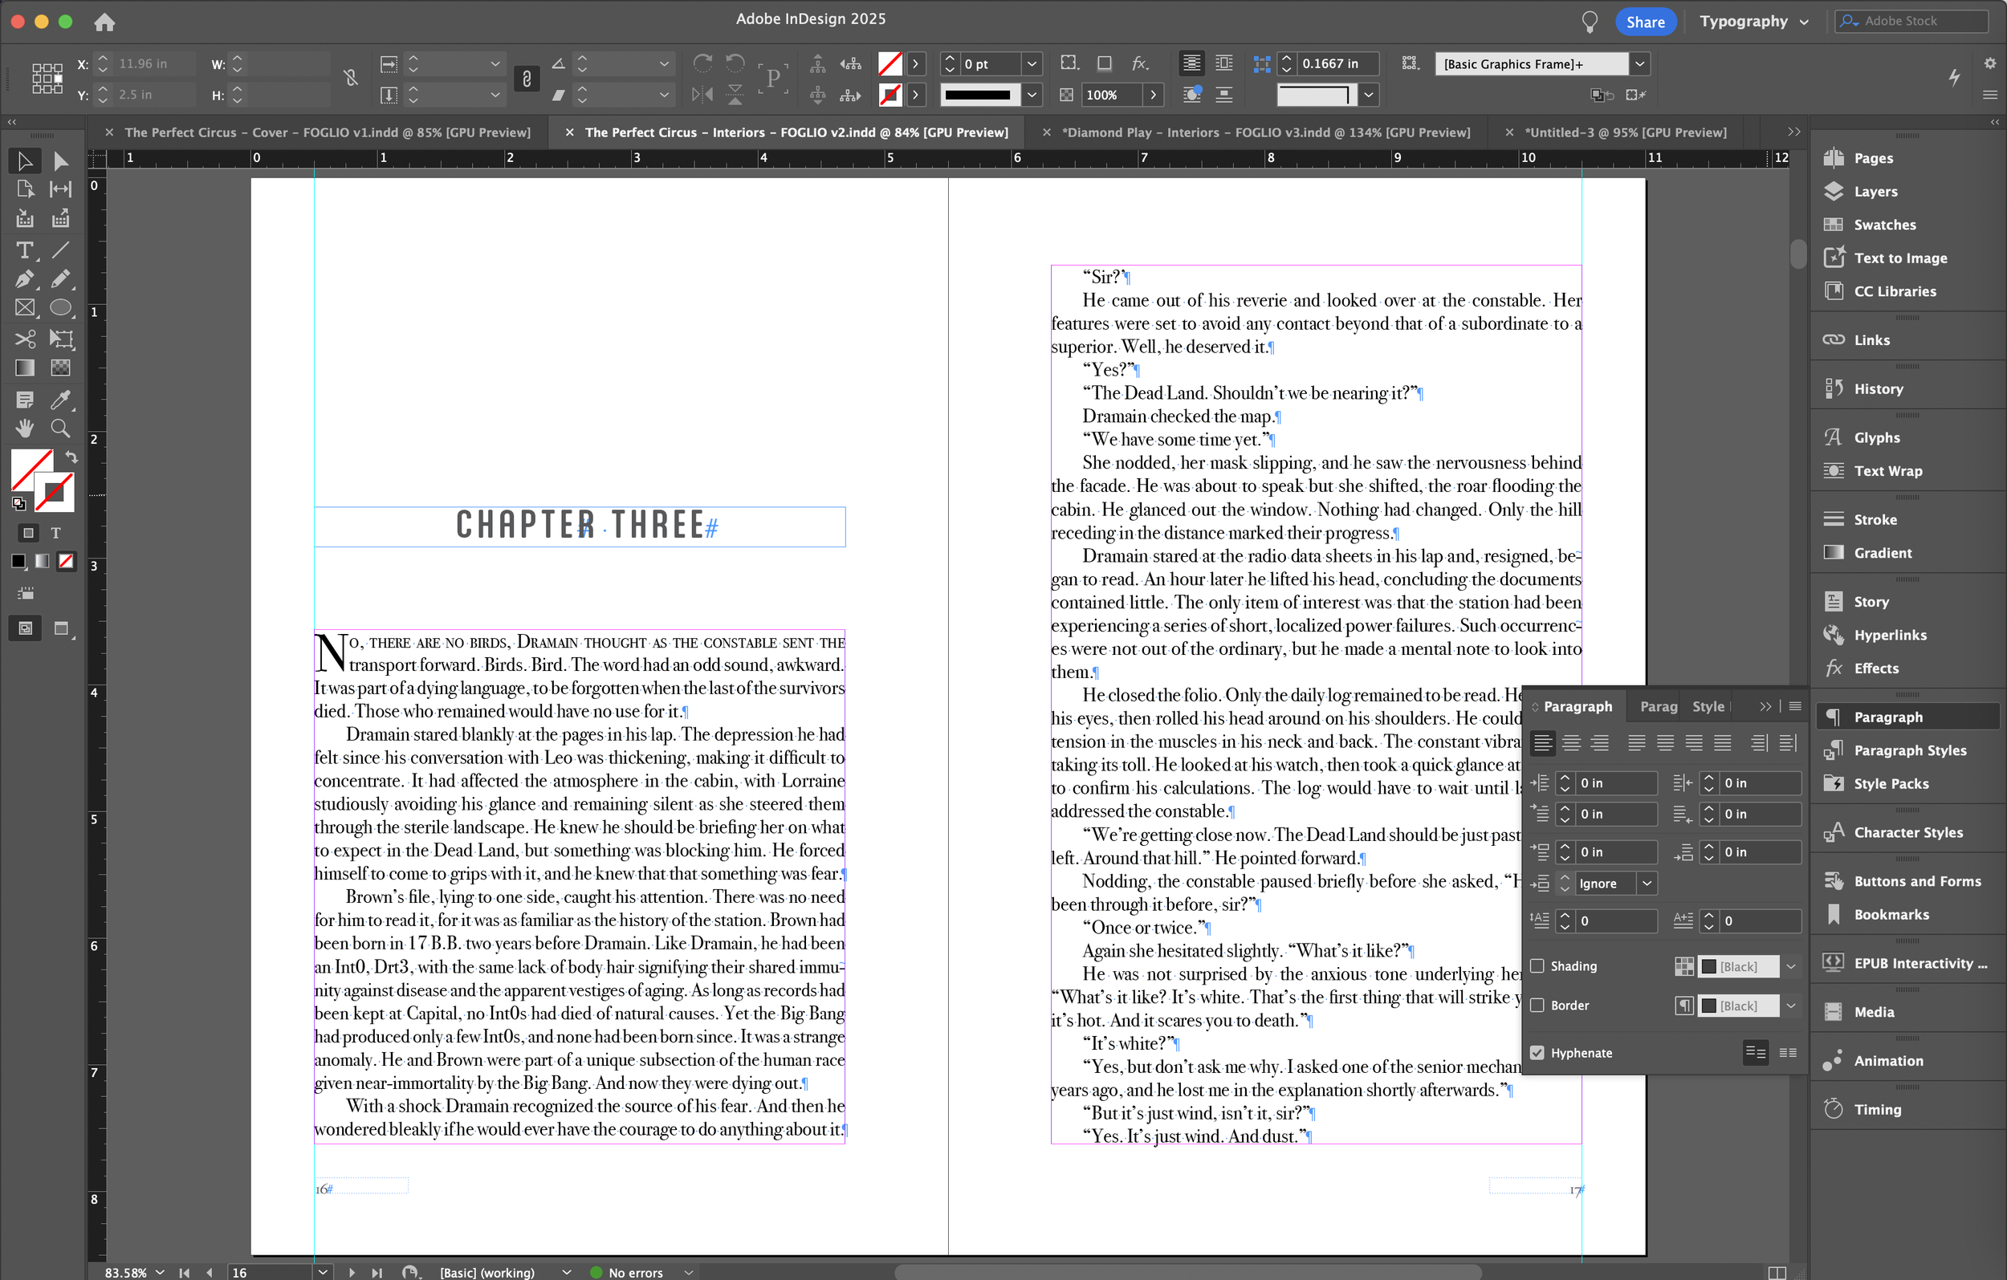Switch to the Style tab in the Paragraph panel
Screen dimensions: 2007x1280
pos(1708,706)
